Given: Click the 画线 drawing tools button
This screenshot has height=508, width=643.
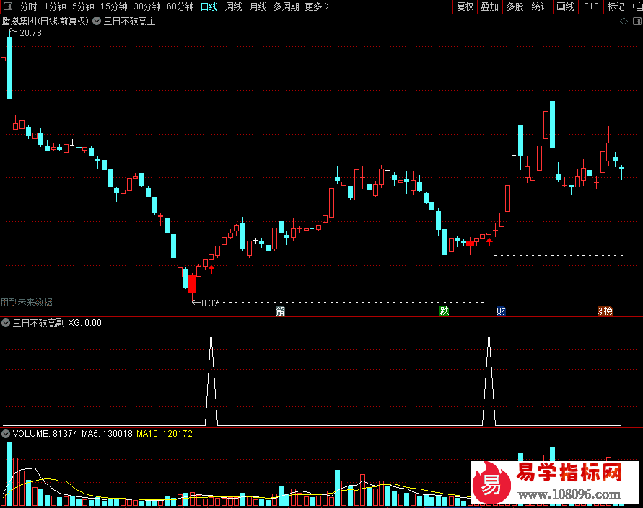Looking at the screenshot, I should pyautogui.click(x=566, y=7).
